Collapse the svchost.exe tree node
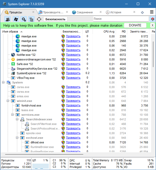This screenshot has width=156, height=170. (x=17, y=138)
